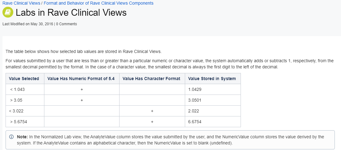Click stored value 2.022
Image resolution: width=341 pixels, height=150 pixels.
point(193,111)
